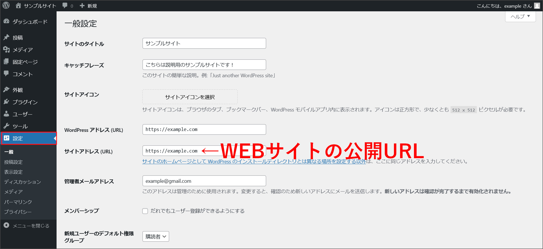Select the 表示設定 submenu item
Screen dimensions: 543x249
pos(13,172)
